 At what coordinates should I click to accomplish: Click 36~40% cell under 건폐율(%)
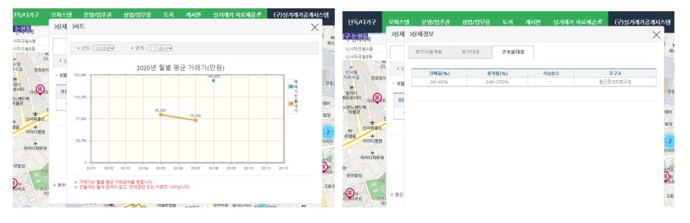439,82
